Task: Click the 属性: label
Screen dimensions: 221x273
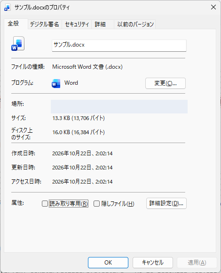Action: coord(17,203)
